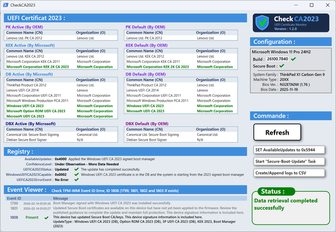336x232 pixels.
Task: Click ConfidenceLevel value Under Observation
Action: pos(87,164)
